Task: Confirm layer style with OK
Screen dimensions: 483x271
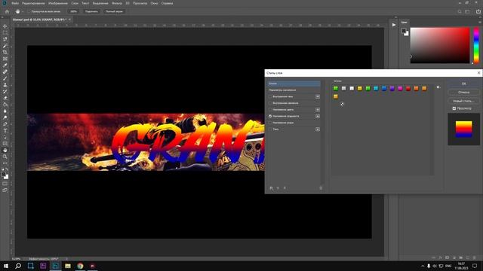Action: pos(463,84)
